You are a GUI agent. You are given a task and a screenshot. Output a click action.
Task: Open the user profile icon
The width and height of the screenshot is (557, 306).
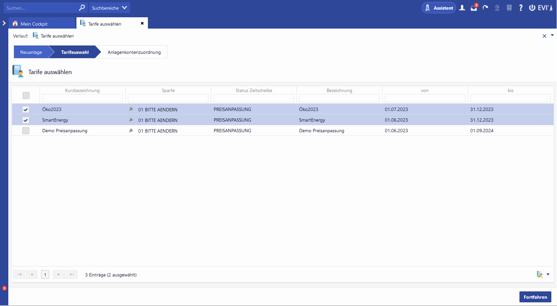(462, 8)
